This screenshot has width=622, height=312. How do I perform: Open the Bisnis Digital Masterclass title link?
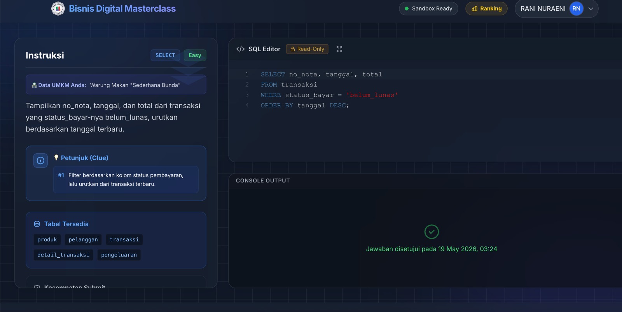click(x=122, y=9)
